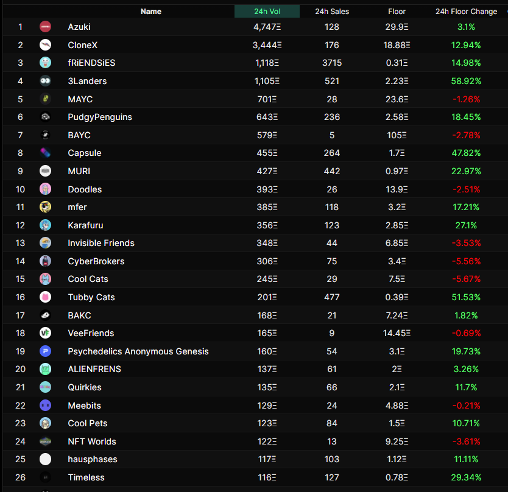The image size is (508, 492).
Task: Click the Doodles collection icon
Action: [x=45, y=189]
